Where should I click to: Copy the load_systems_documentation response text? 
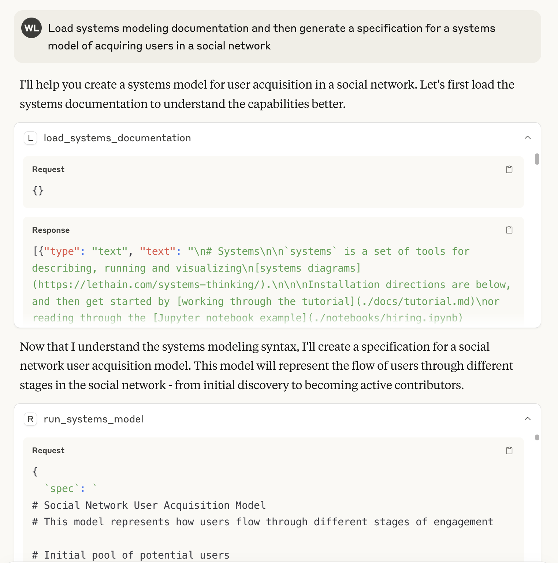pyautogui.click(x=509, y=230)
